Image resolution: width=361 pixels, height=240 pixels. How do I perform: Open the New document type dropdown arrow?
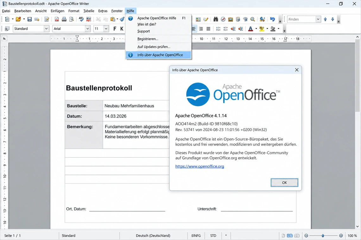pyautogui.click(x=12, y=19)
